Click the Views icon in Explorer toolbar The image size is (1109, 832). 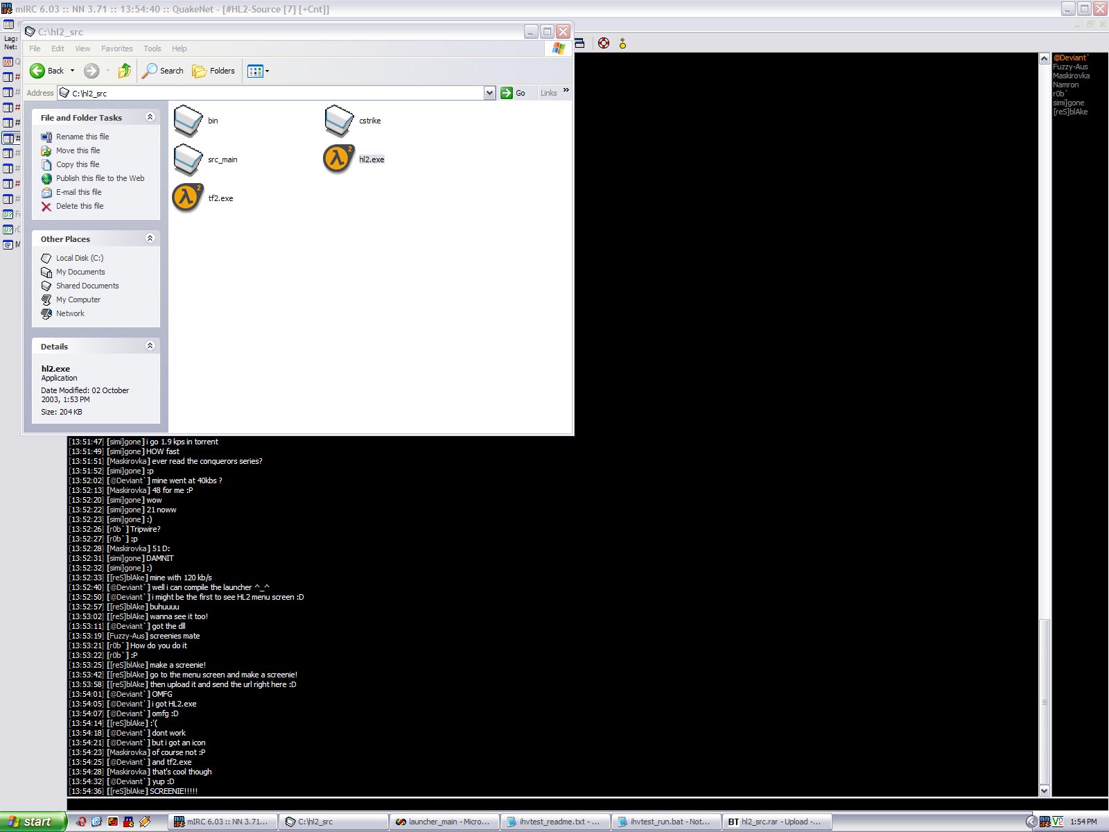[x=255, y=71]
